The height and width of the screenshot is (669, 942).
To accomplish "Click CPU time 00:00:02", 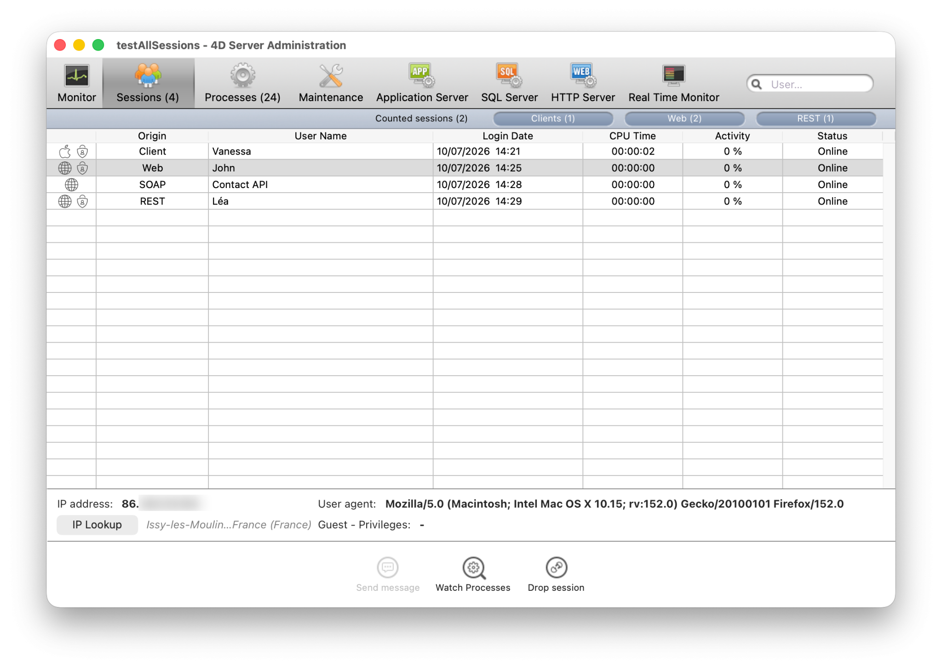I will [633, 151].
